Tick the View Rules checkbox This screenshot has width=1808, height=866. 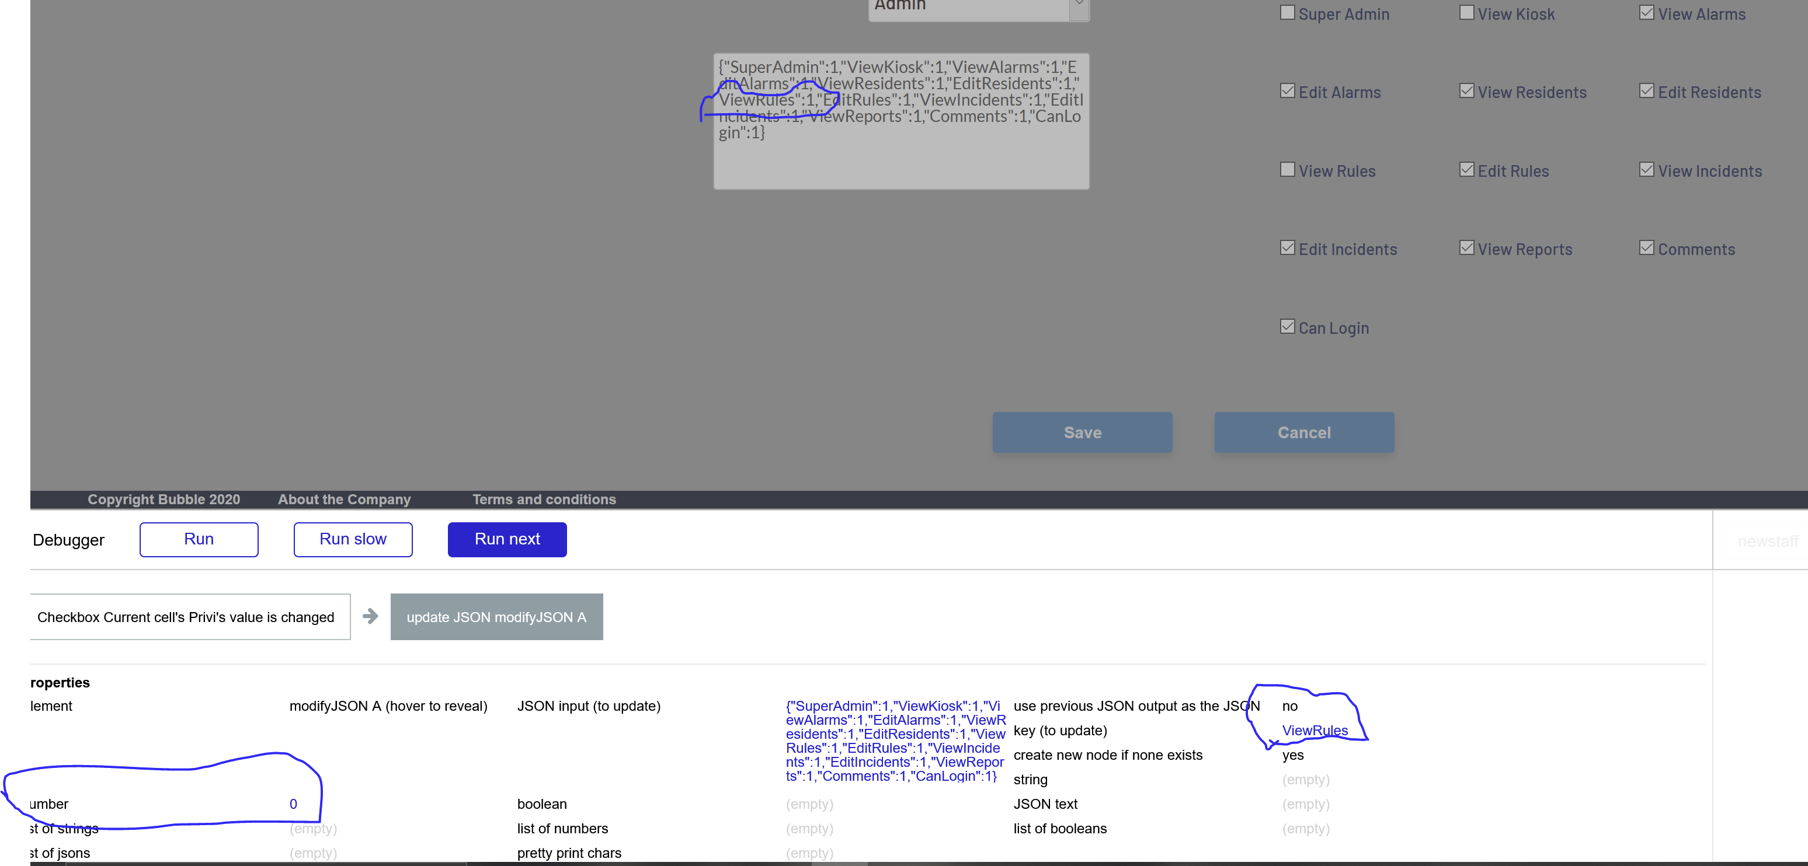[1287, 170]
